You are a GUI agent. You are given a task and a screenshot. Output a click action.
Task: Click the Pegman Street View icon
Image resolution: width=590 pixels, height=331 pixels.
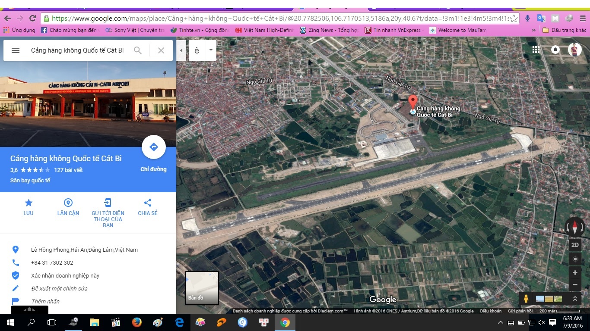(526, 299)
